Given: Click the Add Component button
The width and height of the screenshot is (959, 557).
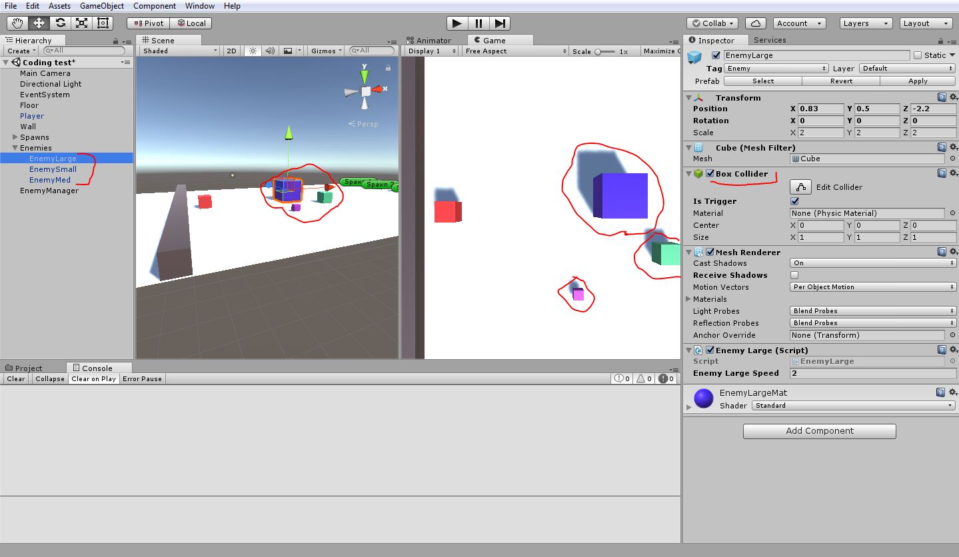Looking at the screenshot, I should [820, 431].
